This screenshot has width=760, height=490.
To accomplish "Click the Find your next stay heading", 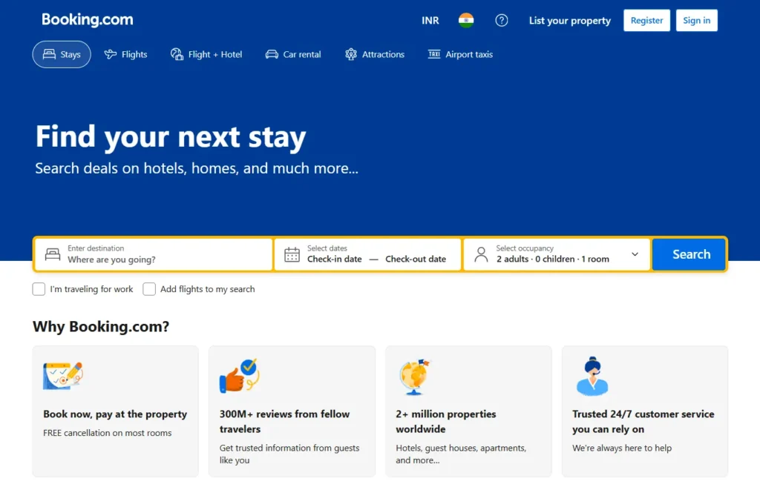I will [x=171, y=136].
